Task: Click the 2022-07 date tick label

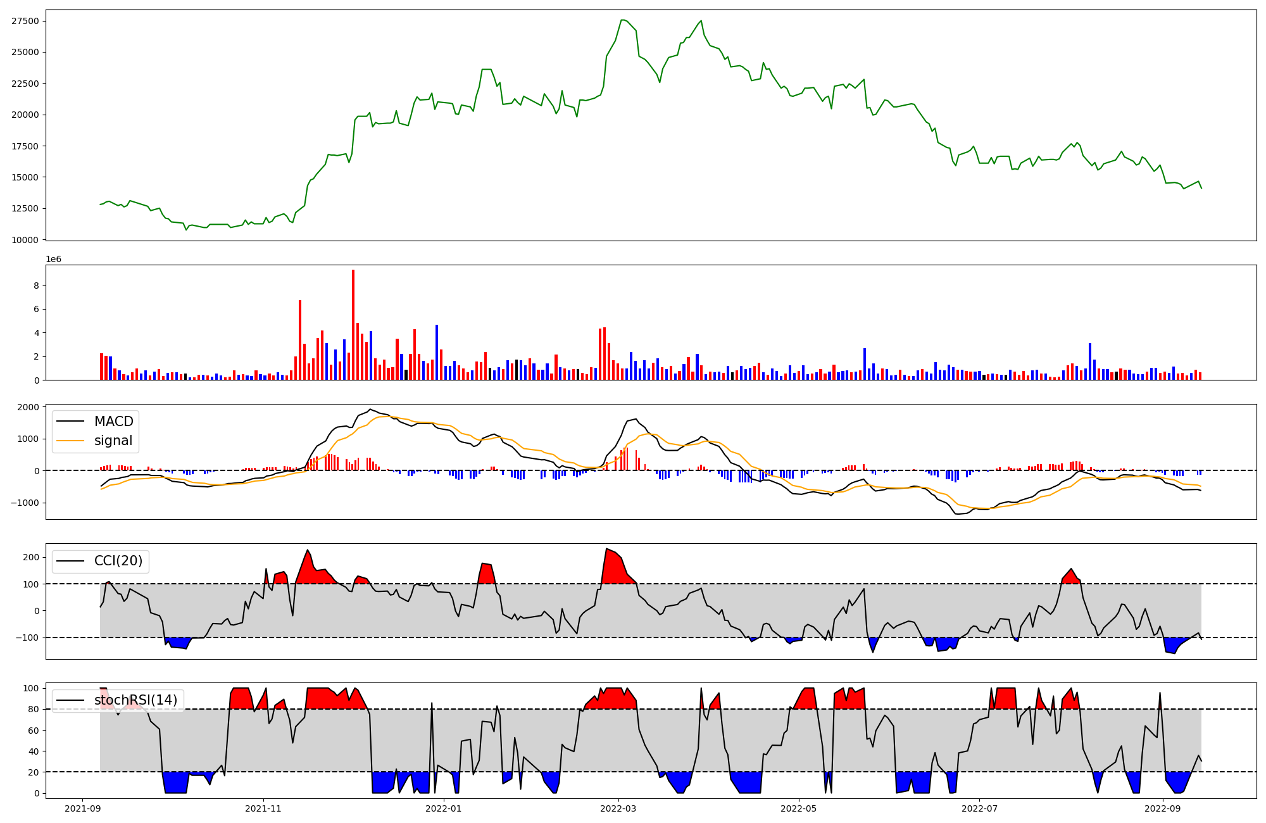Action: coord(979,808)
